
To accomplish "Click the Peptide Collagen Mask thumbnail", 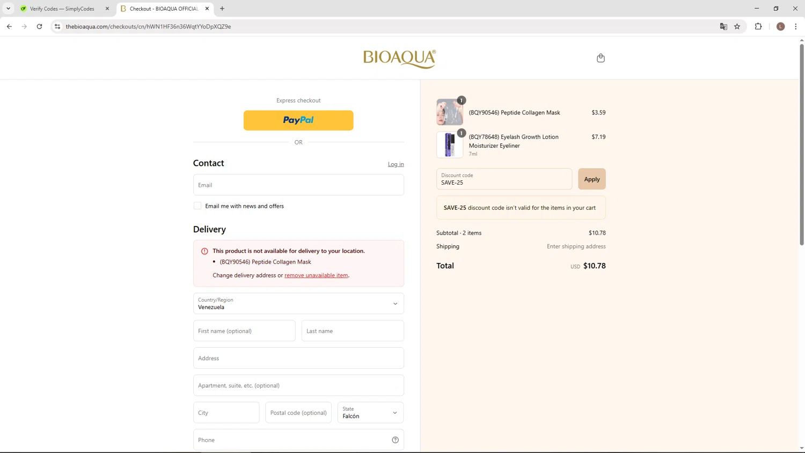I will [x=450, y=112].
